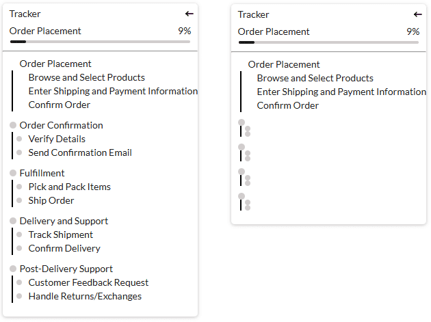This screenshot has width=431, height=322.
Task: Click the Delivery and Support status dot
Action: [13, 221]
